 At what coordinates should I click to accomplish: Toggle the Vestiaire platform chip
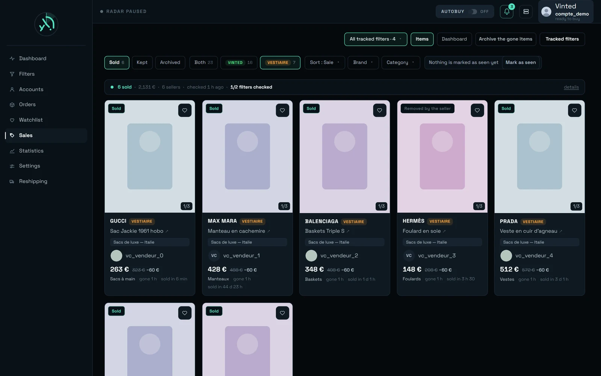280,62
